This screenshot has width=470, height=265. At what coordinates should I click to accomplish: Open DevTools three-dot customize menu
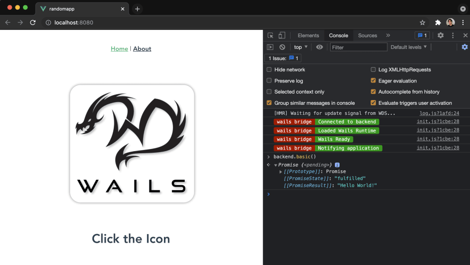point(453,35)
